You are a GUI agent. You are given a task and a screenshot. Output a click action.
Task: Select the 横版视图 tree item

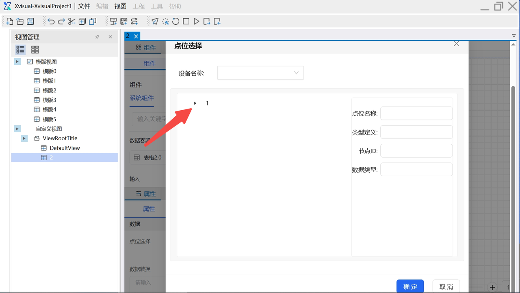click(x=46, y=62)
